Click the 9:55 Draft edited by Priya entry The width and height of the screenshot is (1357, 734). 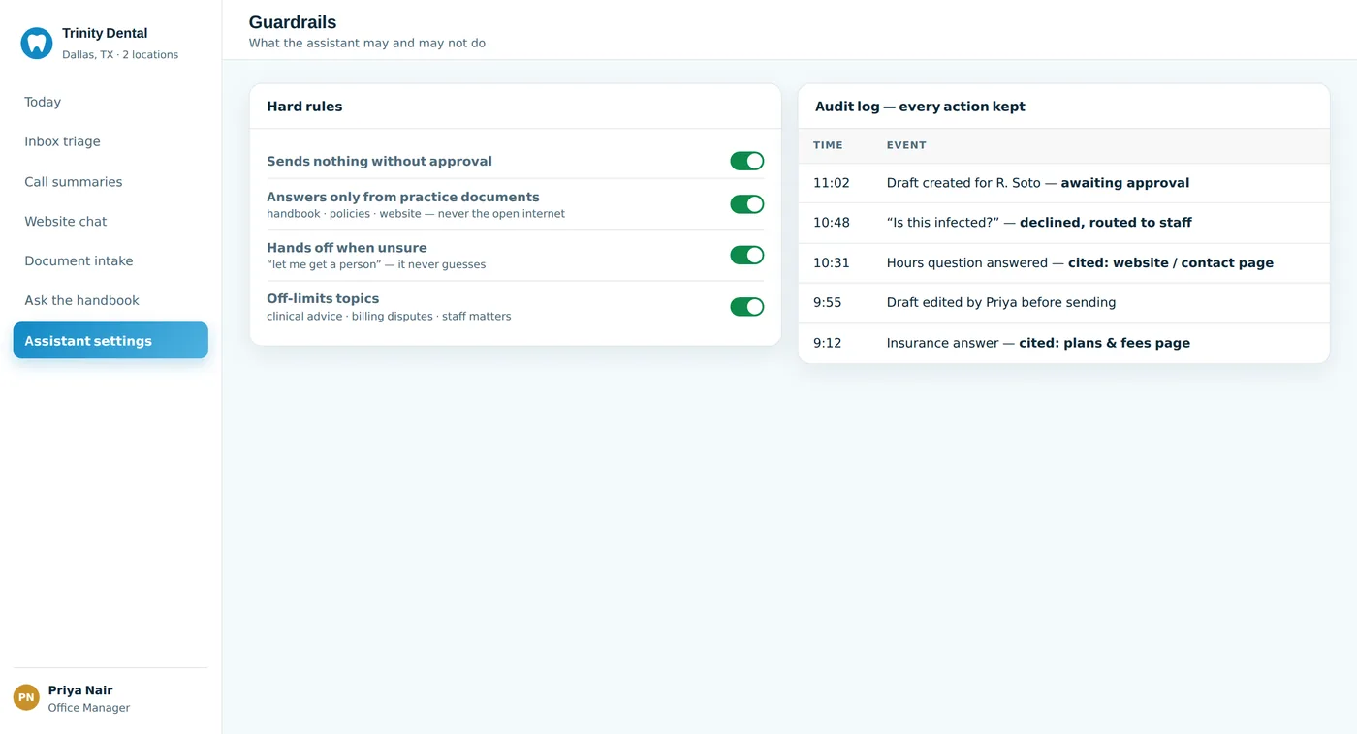coord(1063,303)
